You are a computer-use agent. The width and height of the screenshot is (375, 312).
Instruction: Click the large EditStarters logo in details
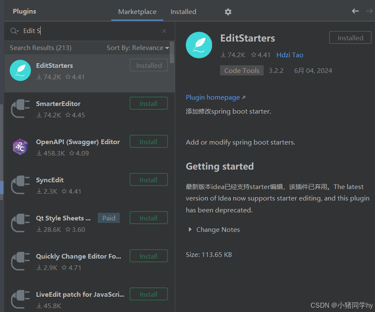point(199,45)
